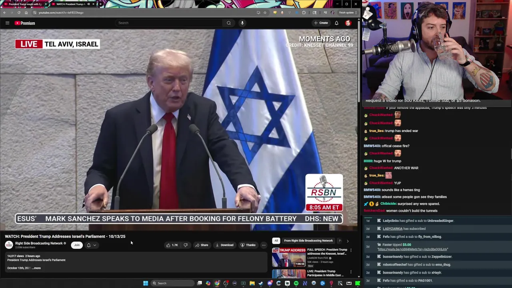
Task: Expand notification options chevron beside bell
Action: click(95, 245)
